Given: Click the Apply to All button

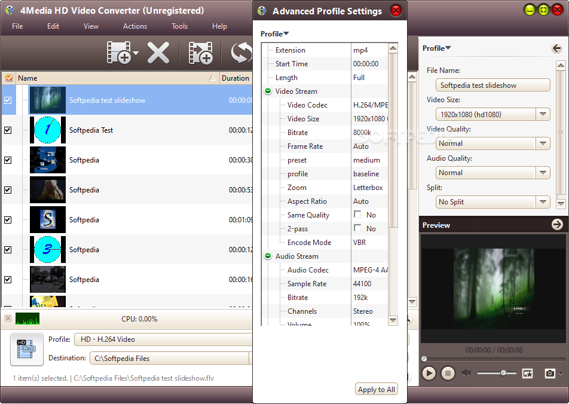Looking at the screenshot, I should pyautogui.click(x=377, y=389).
